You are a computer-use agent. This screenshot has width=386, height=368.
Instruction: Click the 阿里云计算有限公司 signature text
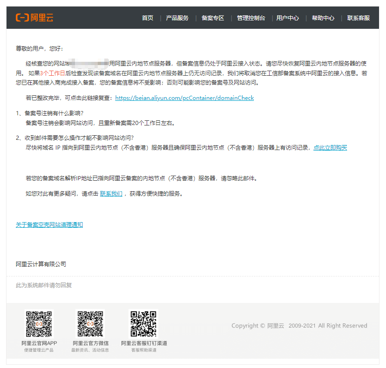pos(41,264)
